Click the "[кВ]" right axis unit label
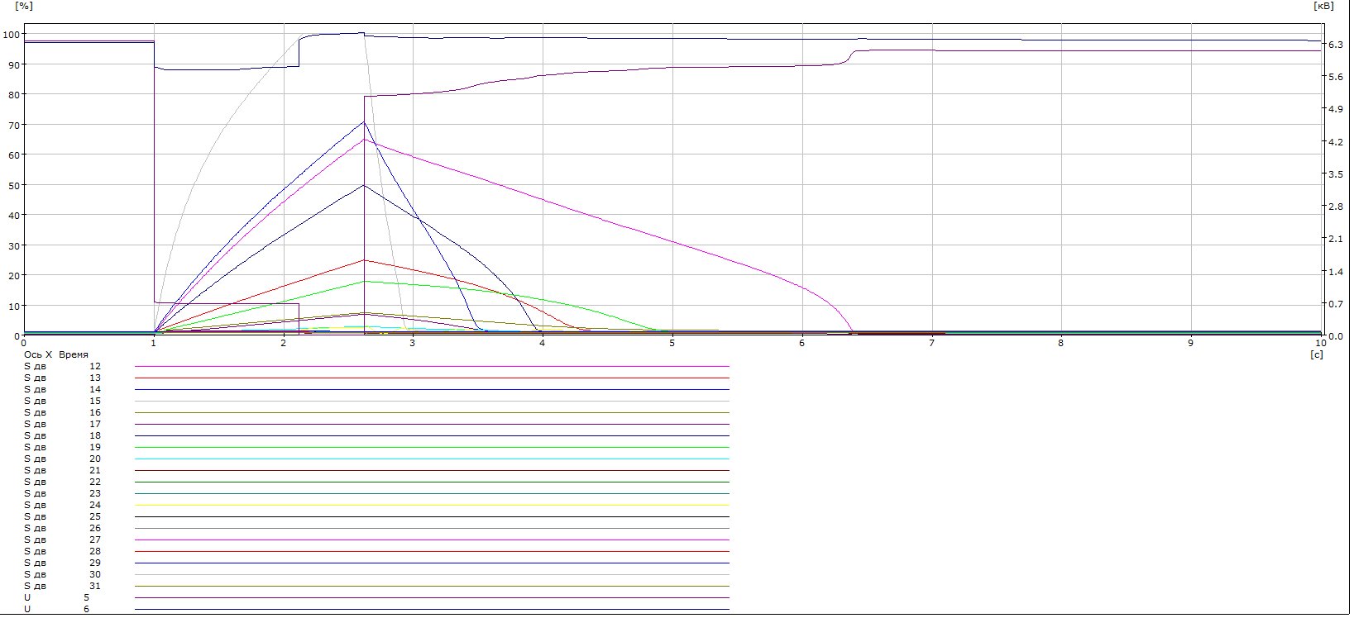The width and height of the screenshot is (1354, 618). 1323,6
